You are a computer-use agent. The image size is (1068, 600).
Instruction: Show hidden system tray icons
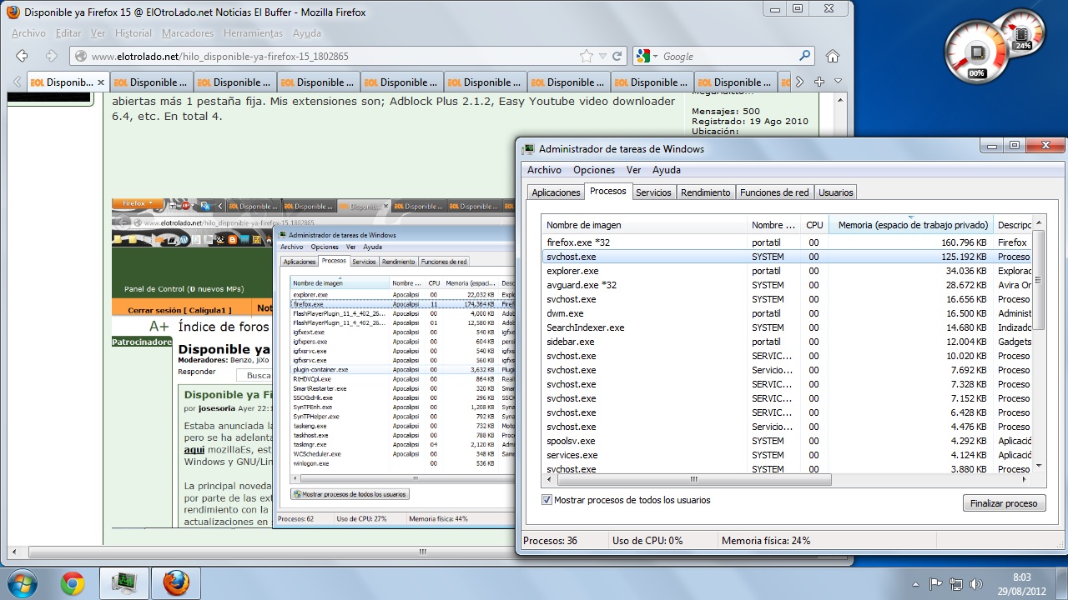pyautogui.click(x=916, y=584)
